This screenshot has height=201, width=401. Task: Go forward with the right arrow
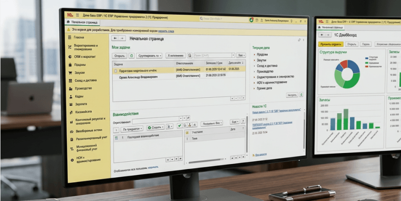click(x=122, y=38)
